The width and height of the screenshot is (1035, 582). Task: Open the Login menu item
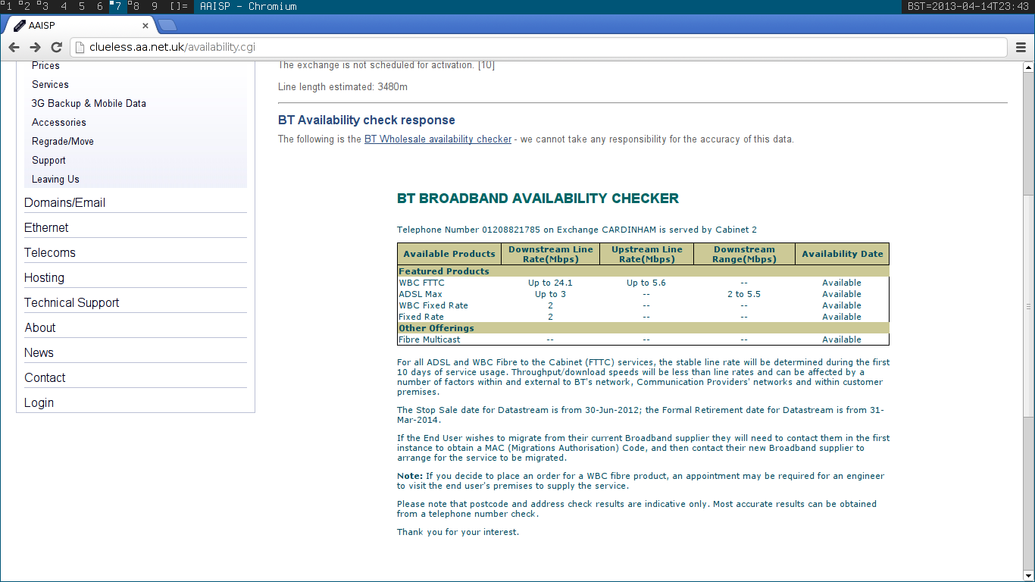tap(39, 403)
